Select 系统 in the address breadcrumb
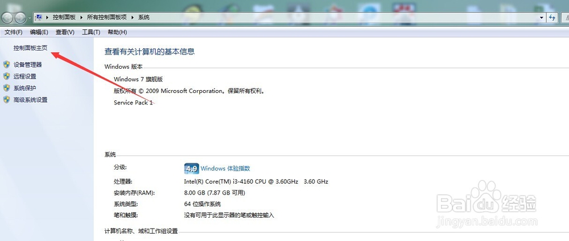The image size is (569, 241). [x=144, y=18]
